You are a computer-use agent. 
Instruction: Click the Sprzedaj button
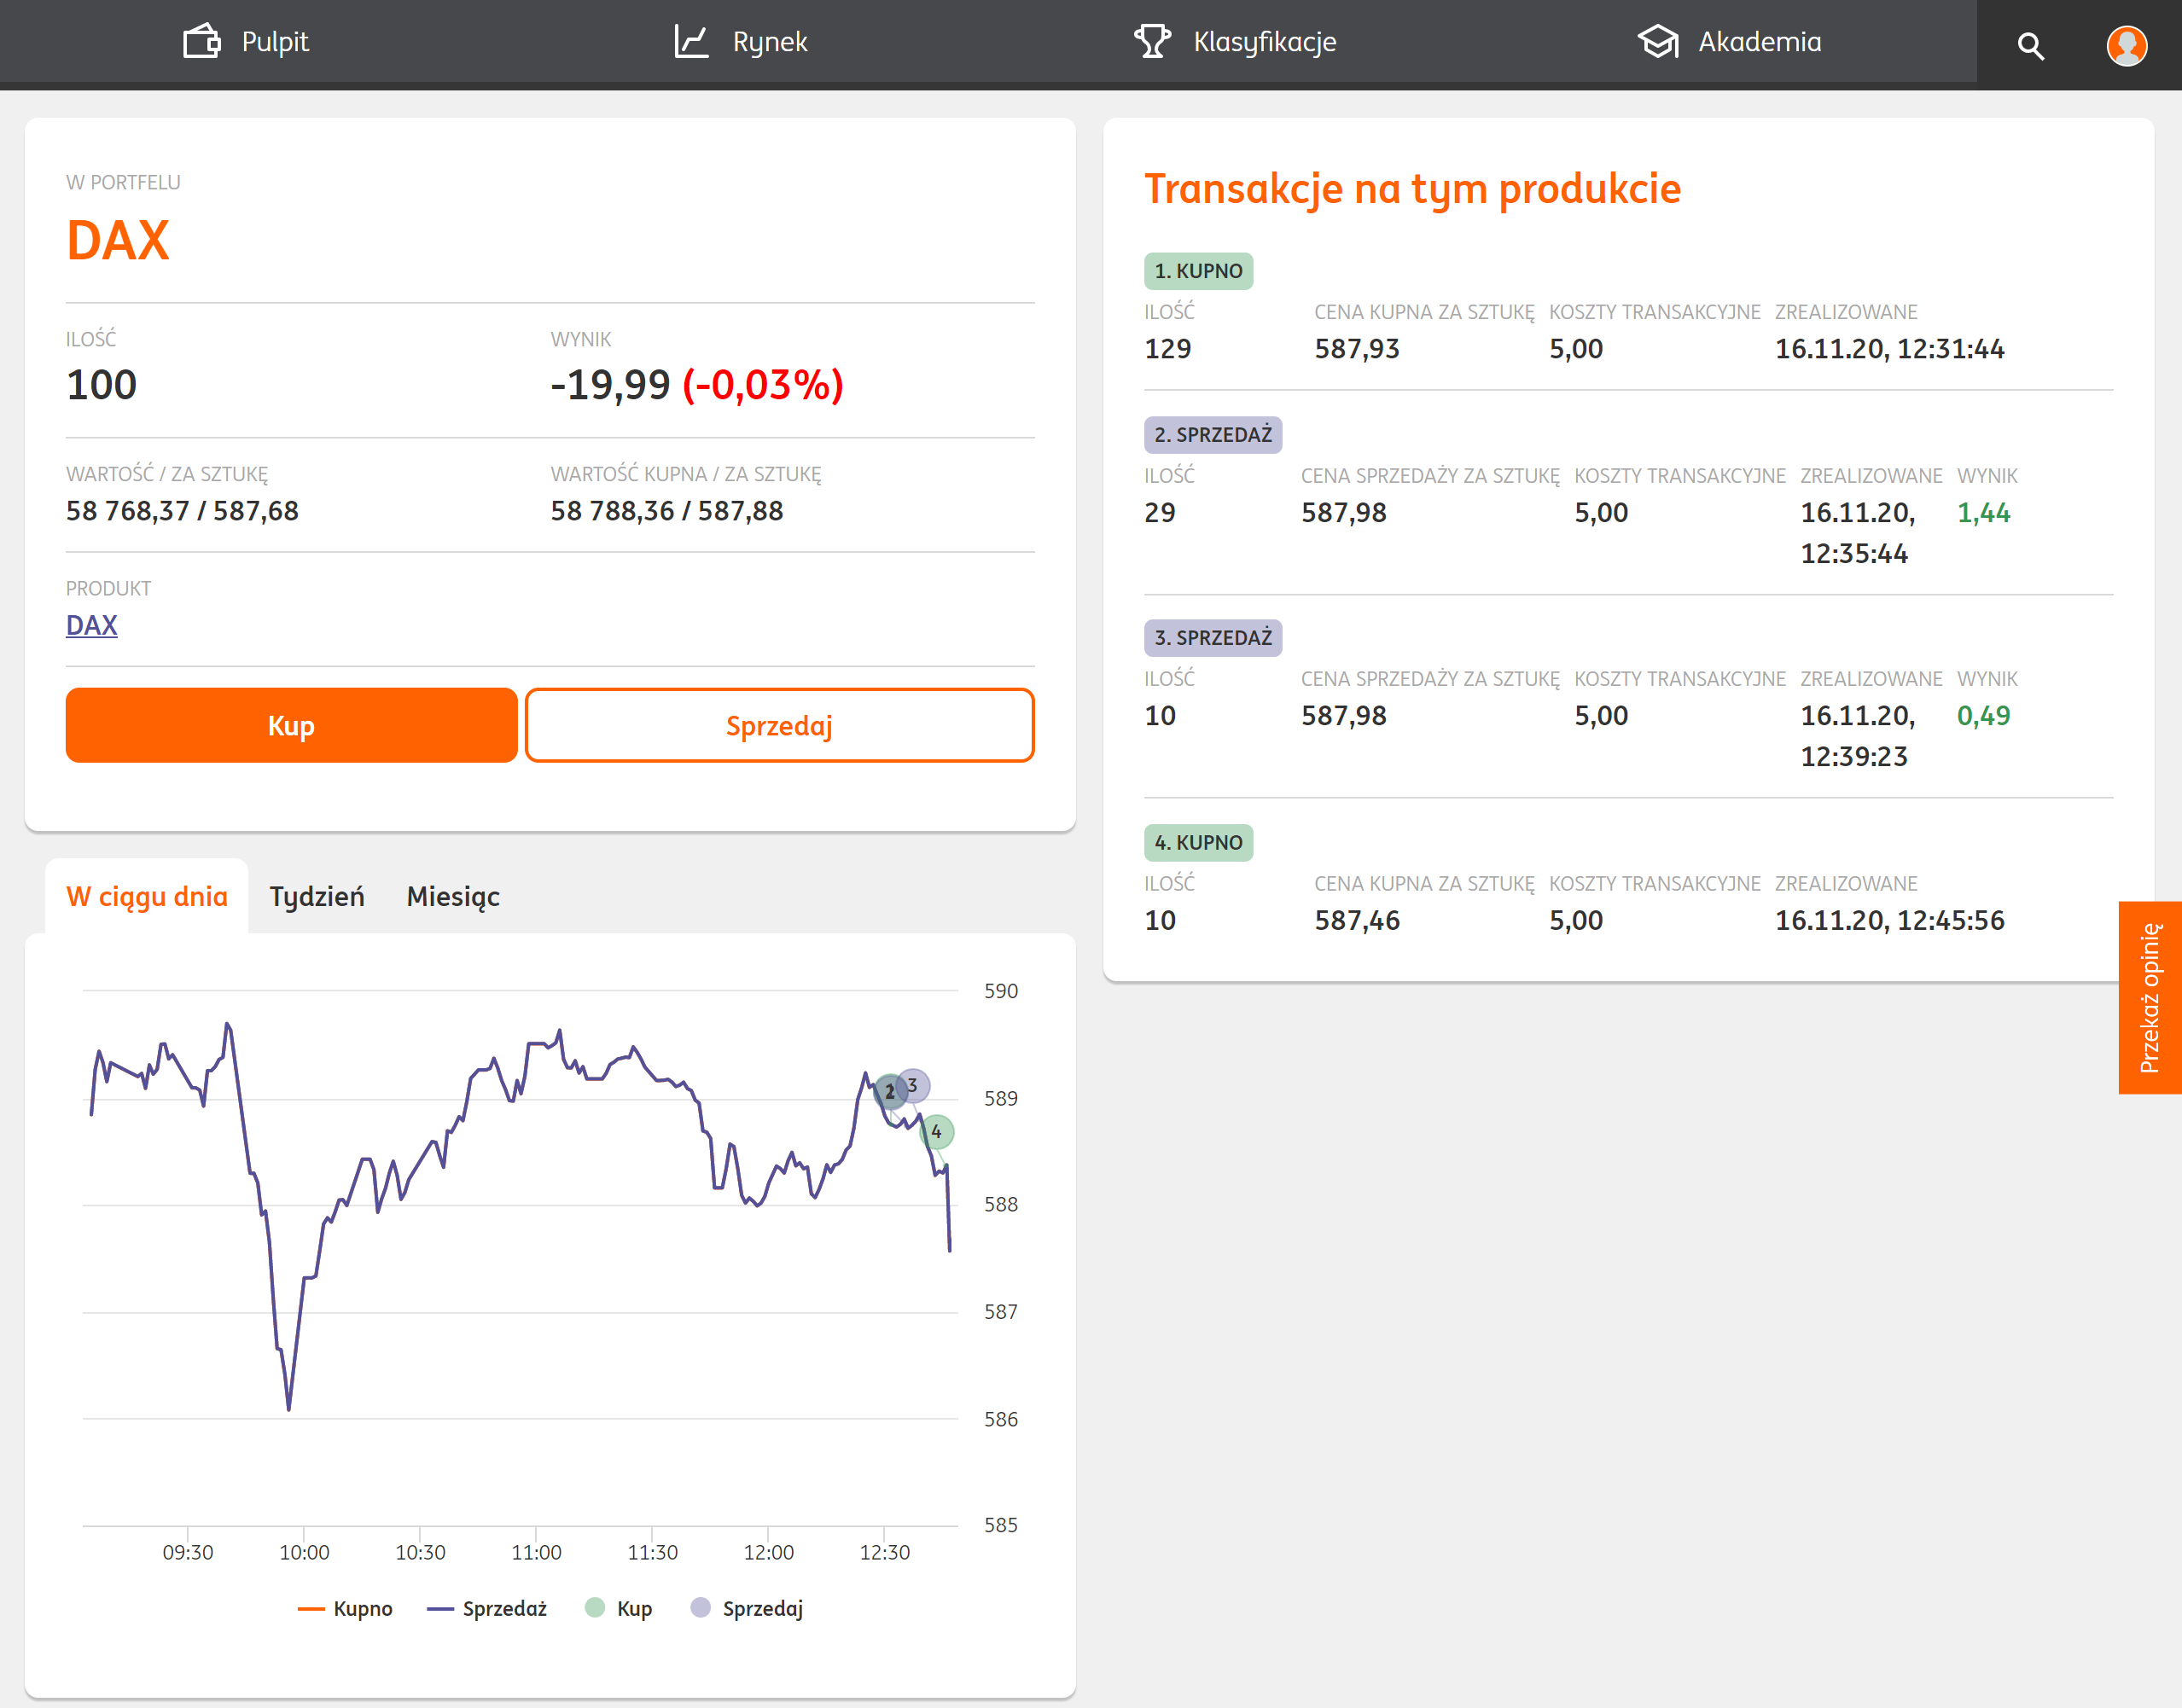tap(779, 725)
